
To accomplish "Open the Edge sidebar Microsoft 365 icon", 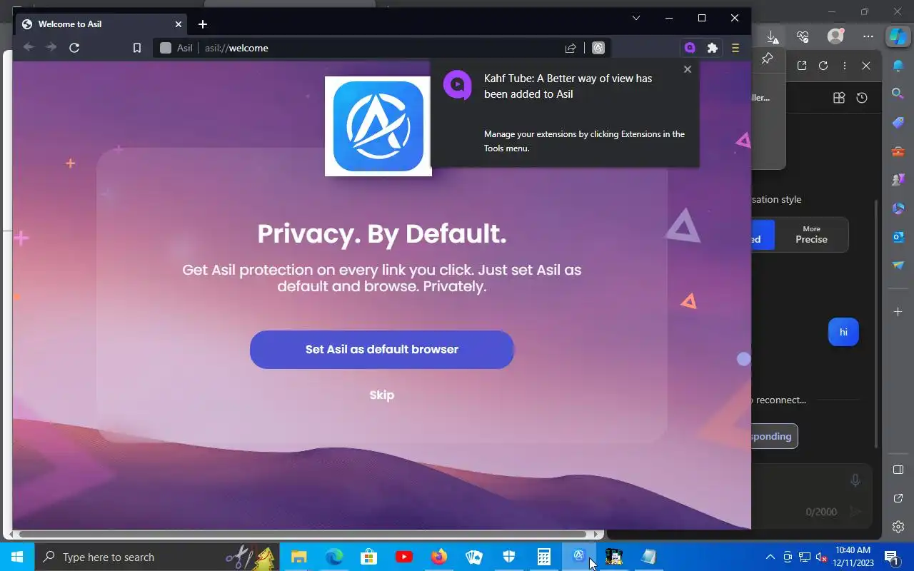I will tap(898, 208).
